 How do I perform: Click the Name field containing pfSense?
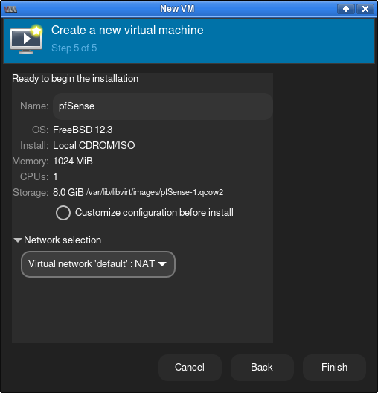tap(162, 106)
